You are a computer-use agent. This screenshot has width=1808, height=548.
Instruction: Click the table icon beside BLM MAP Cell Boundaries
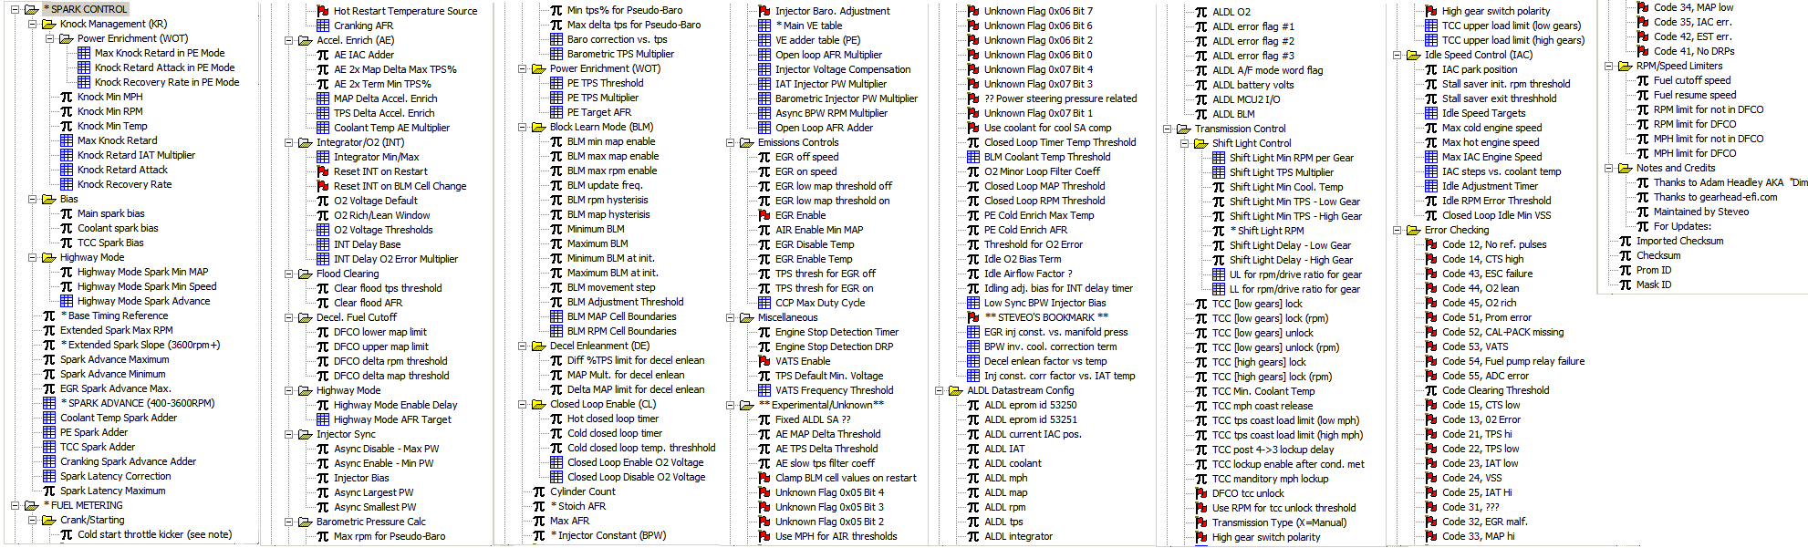[556, 316]
